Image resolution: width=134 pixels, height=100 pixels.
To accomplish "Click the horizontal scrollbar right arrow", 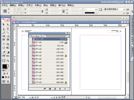I will point(125,98).
